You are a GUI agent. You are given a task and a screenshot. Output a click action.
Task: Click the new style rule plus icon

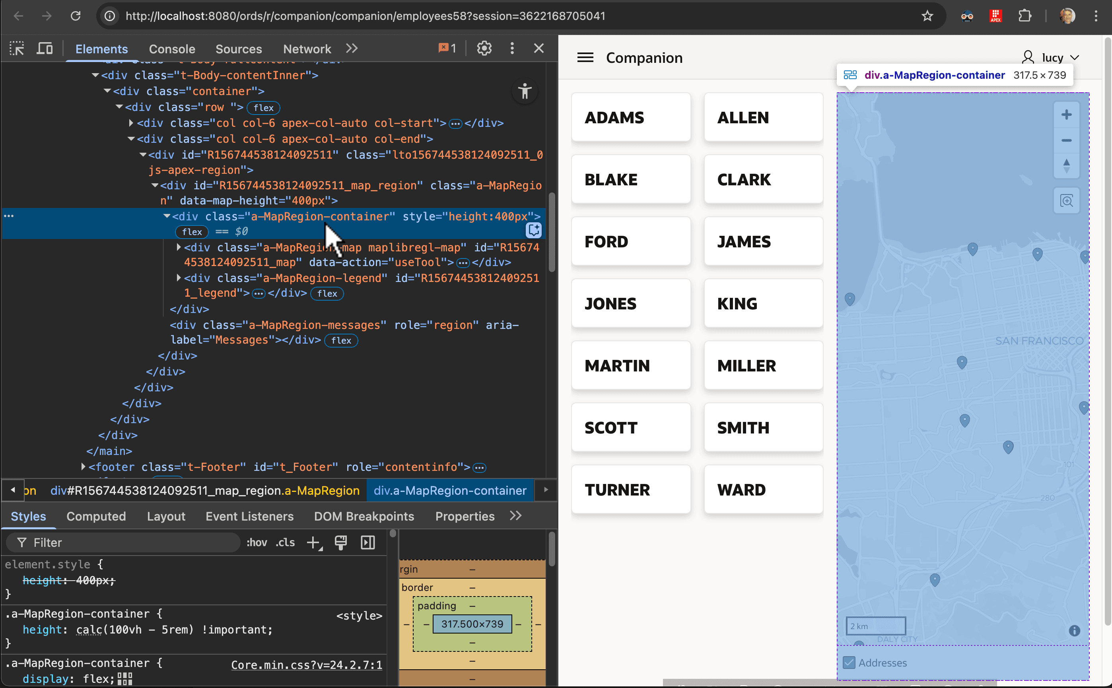point(314,543)
